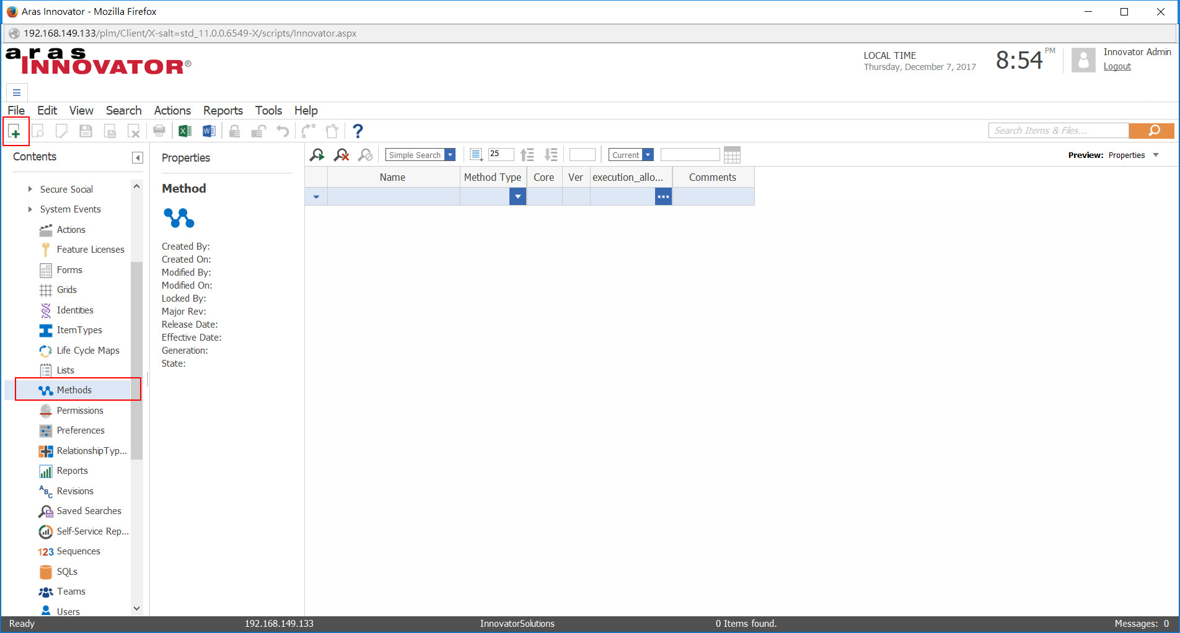The image size is (1180, 633).
Task: Create a new item with the plus icon
Action: (15, 131)
